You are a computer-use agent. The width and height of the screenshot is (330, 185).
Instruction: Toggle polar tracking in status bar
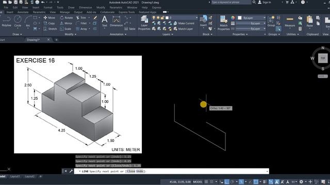[232, 182]
